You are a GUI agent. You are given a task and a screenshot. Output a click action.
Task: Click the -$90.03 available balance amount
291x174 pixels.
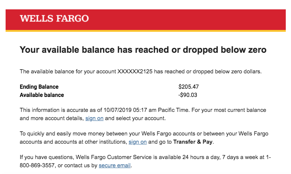pyautogui.click(x=188, y=95)
